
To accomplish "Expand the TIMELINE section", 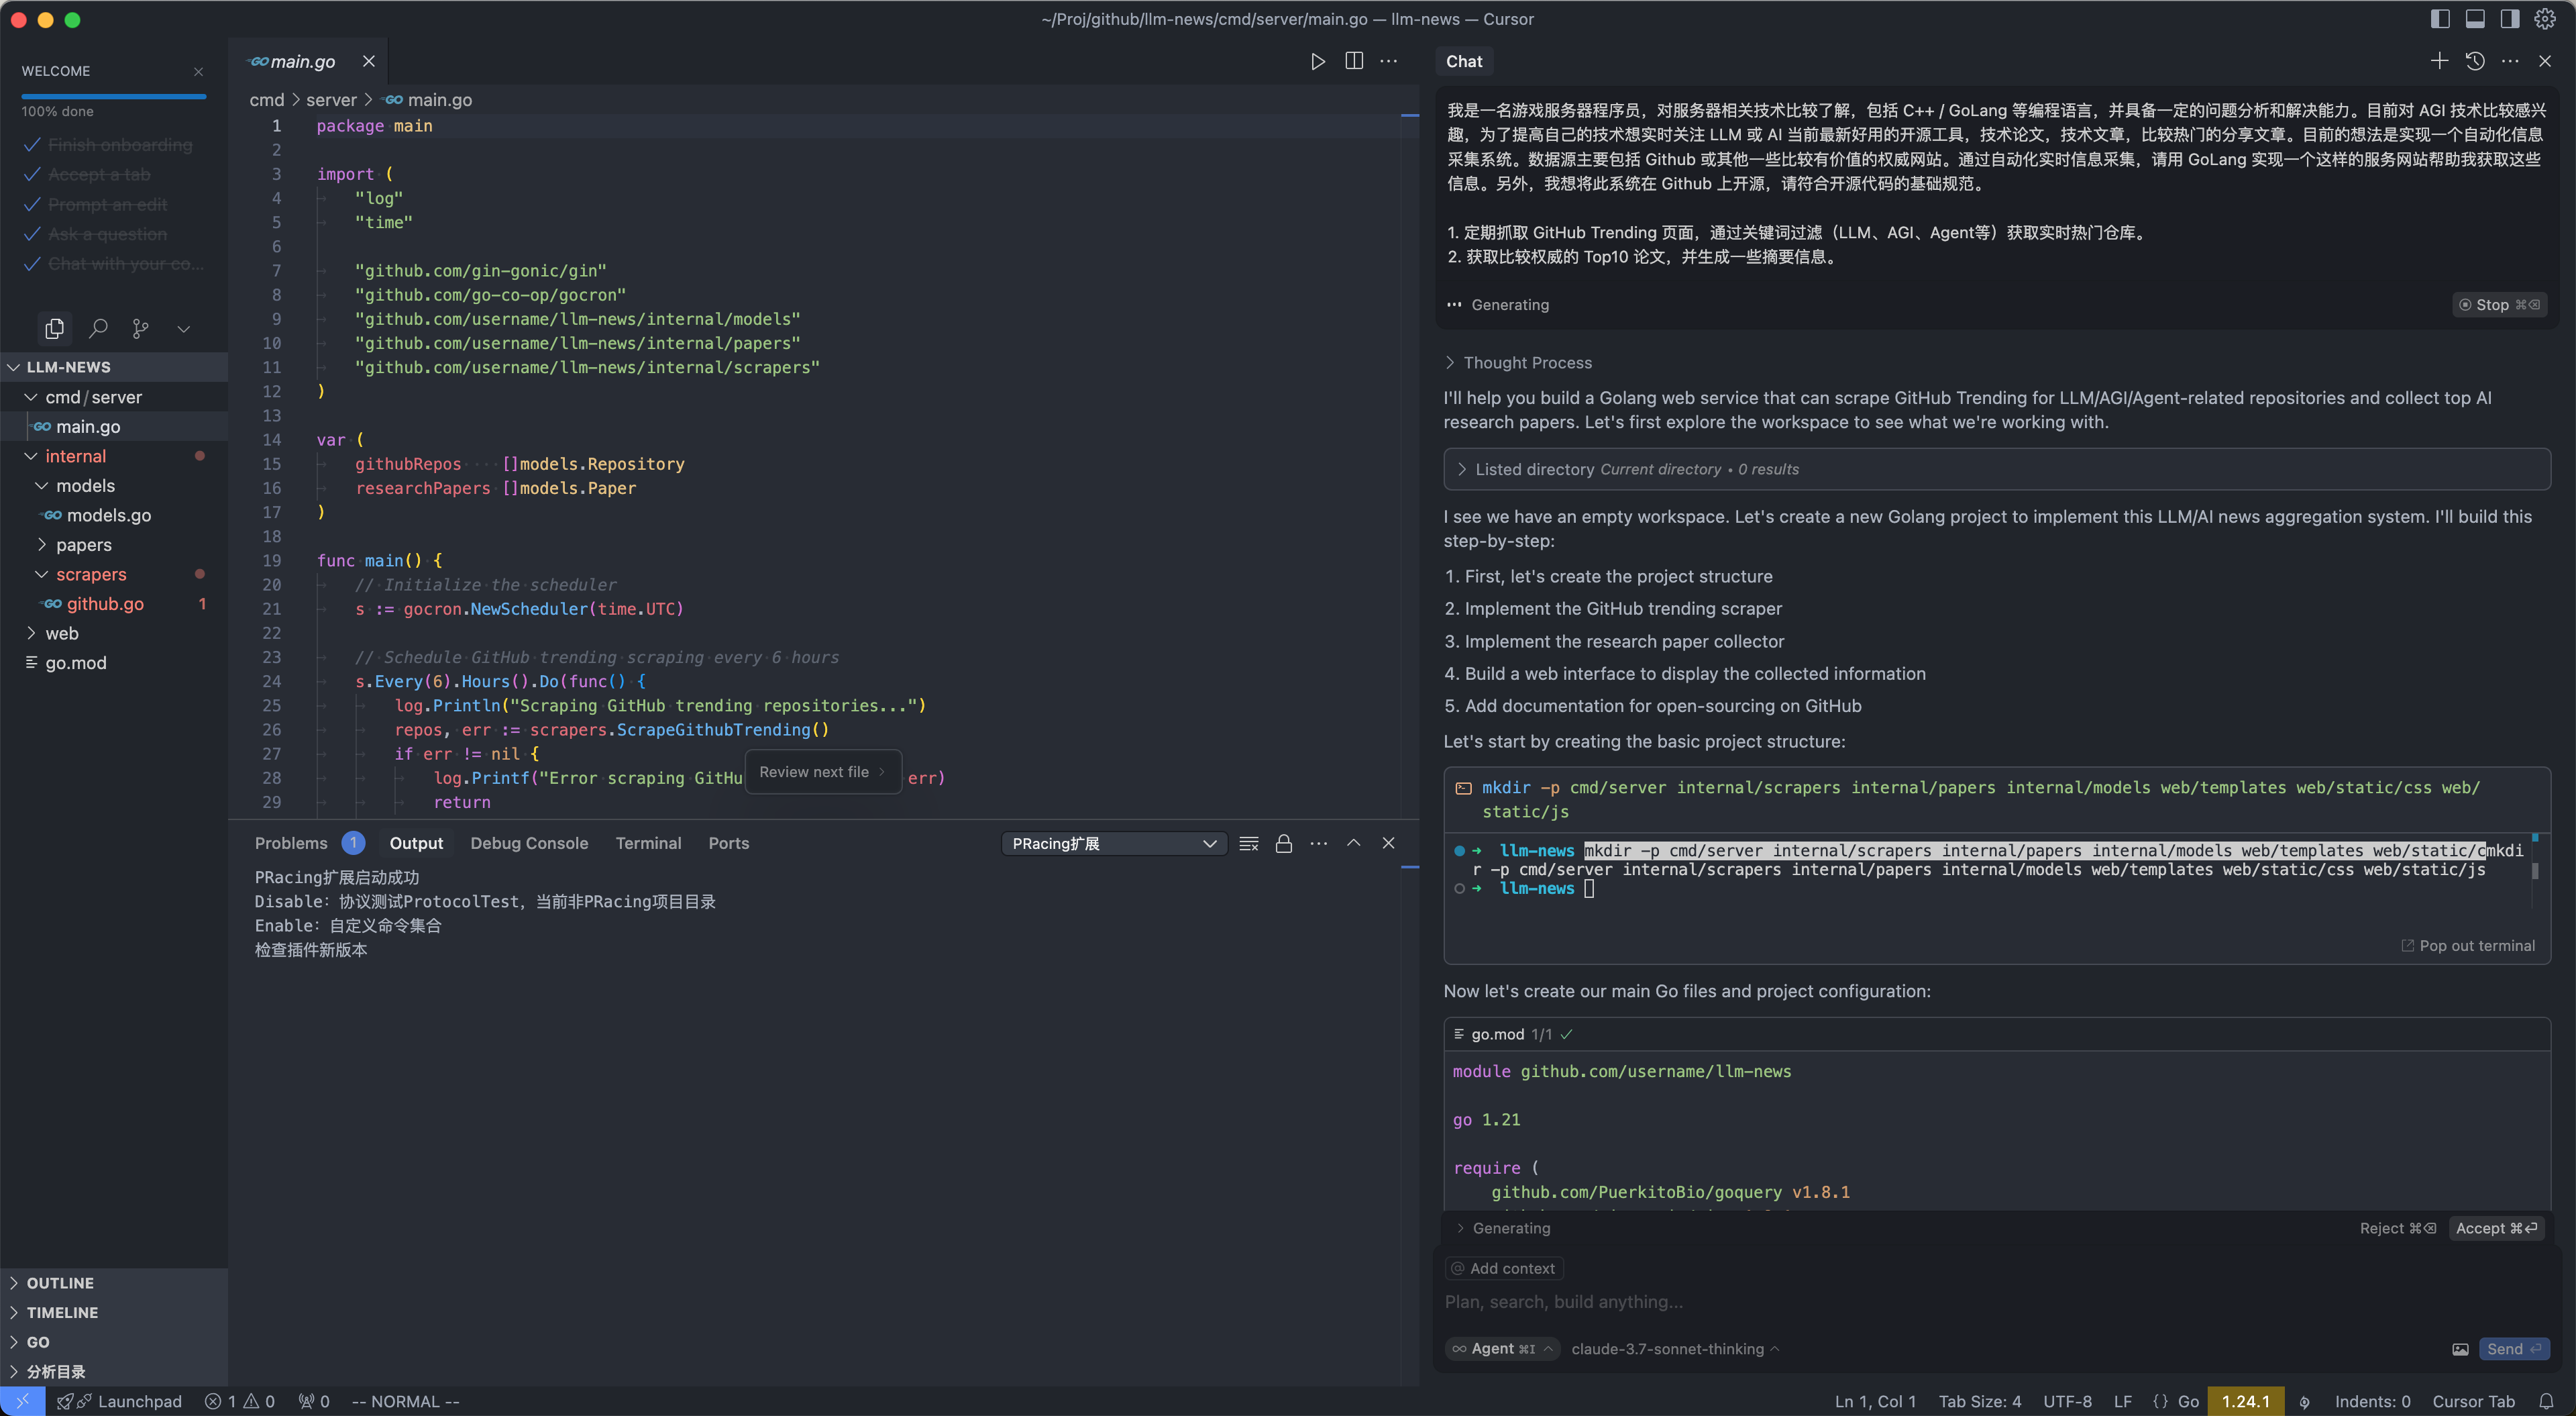I will [114, 1312].
